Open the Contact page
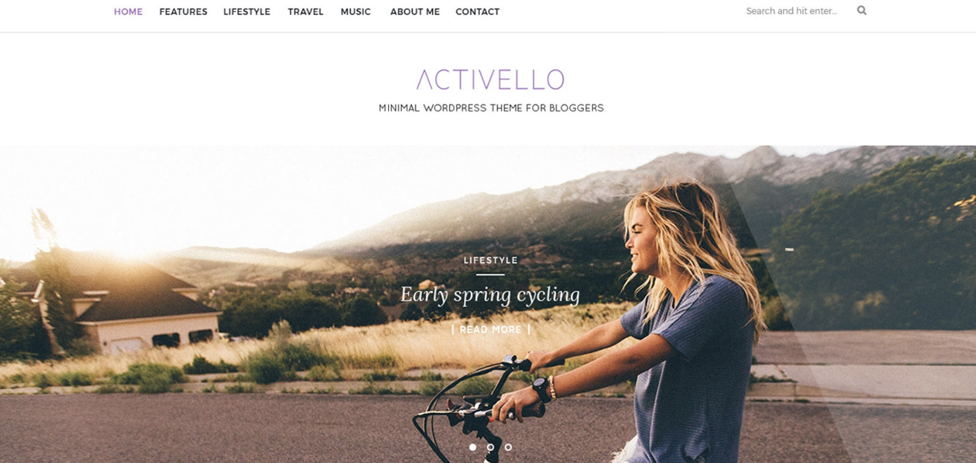 (478, 12)
